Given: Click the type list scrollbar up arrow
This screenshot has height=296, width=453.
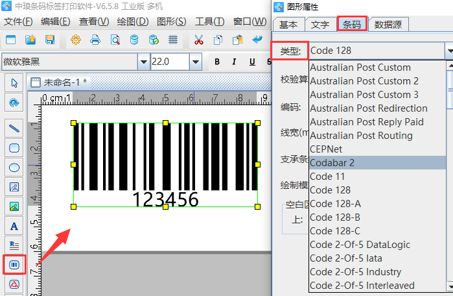Looking at the screenshot, I should 450,65.
